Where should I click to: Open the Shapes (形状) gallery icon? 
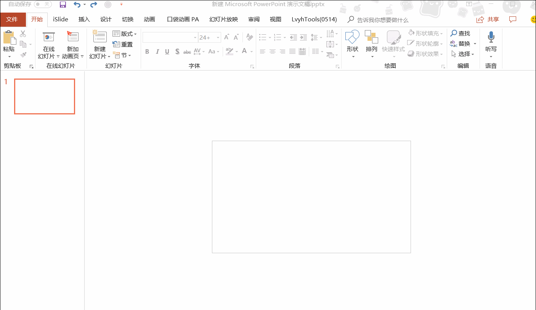[352, 37]
